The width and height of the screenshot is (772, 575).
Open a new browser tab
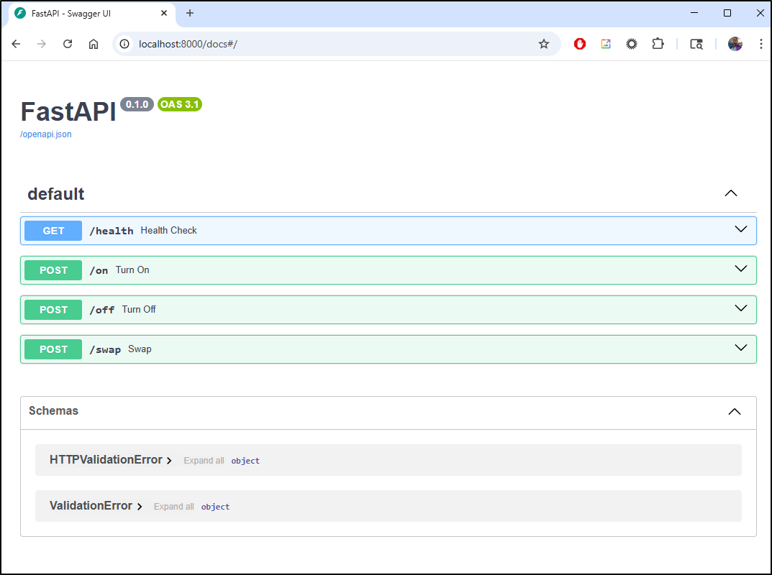(190, 13)
